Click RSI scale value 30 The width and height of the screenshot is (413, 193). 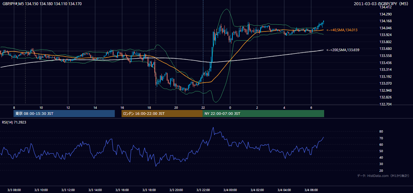(x=381, y=164)
